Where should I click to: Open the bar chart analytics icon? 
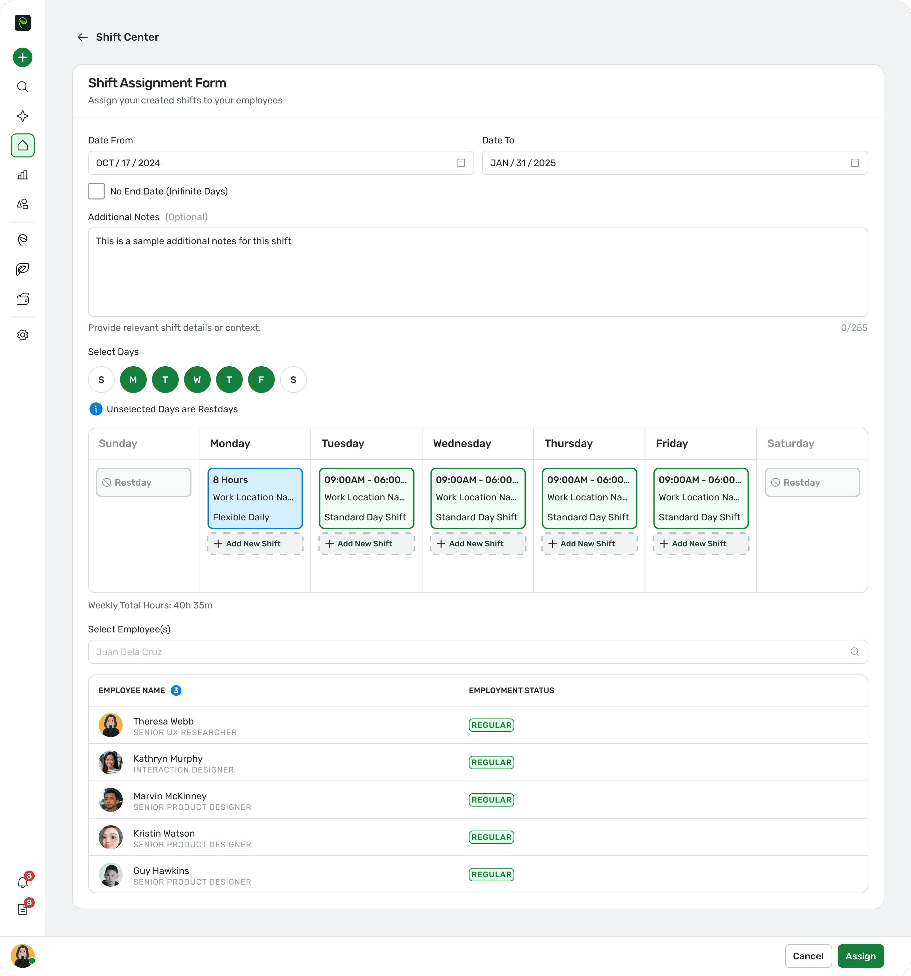23,175
